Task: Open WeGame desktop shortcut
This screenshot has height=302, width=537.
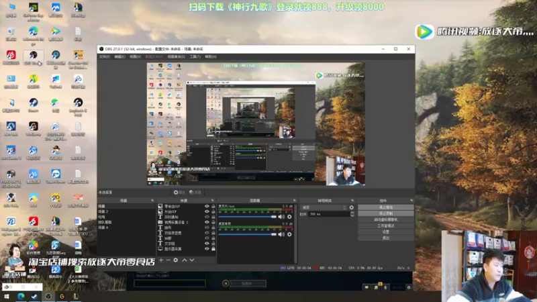Action: [x=33, y=129]
